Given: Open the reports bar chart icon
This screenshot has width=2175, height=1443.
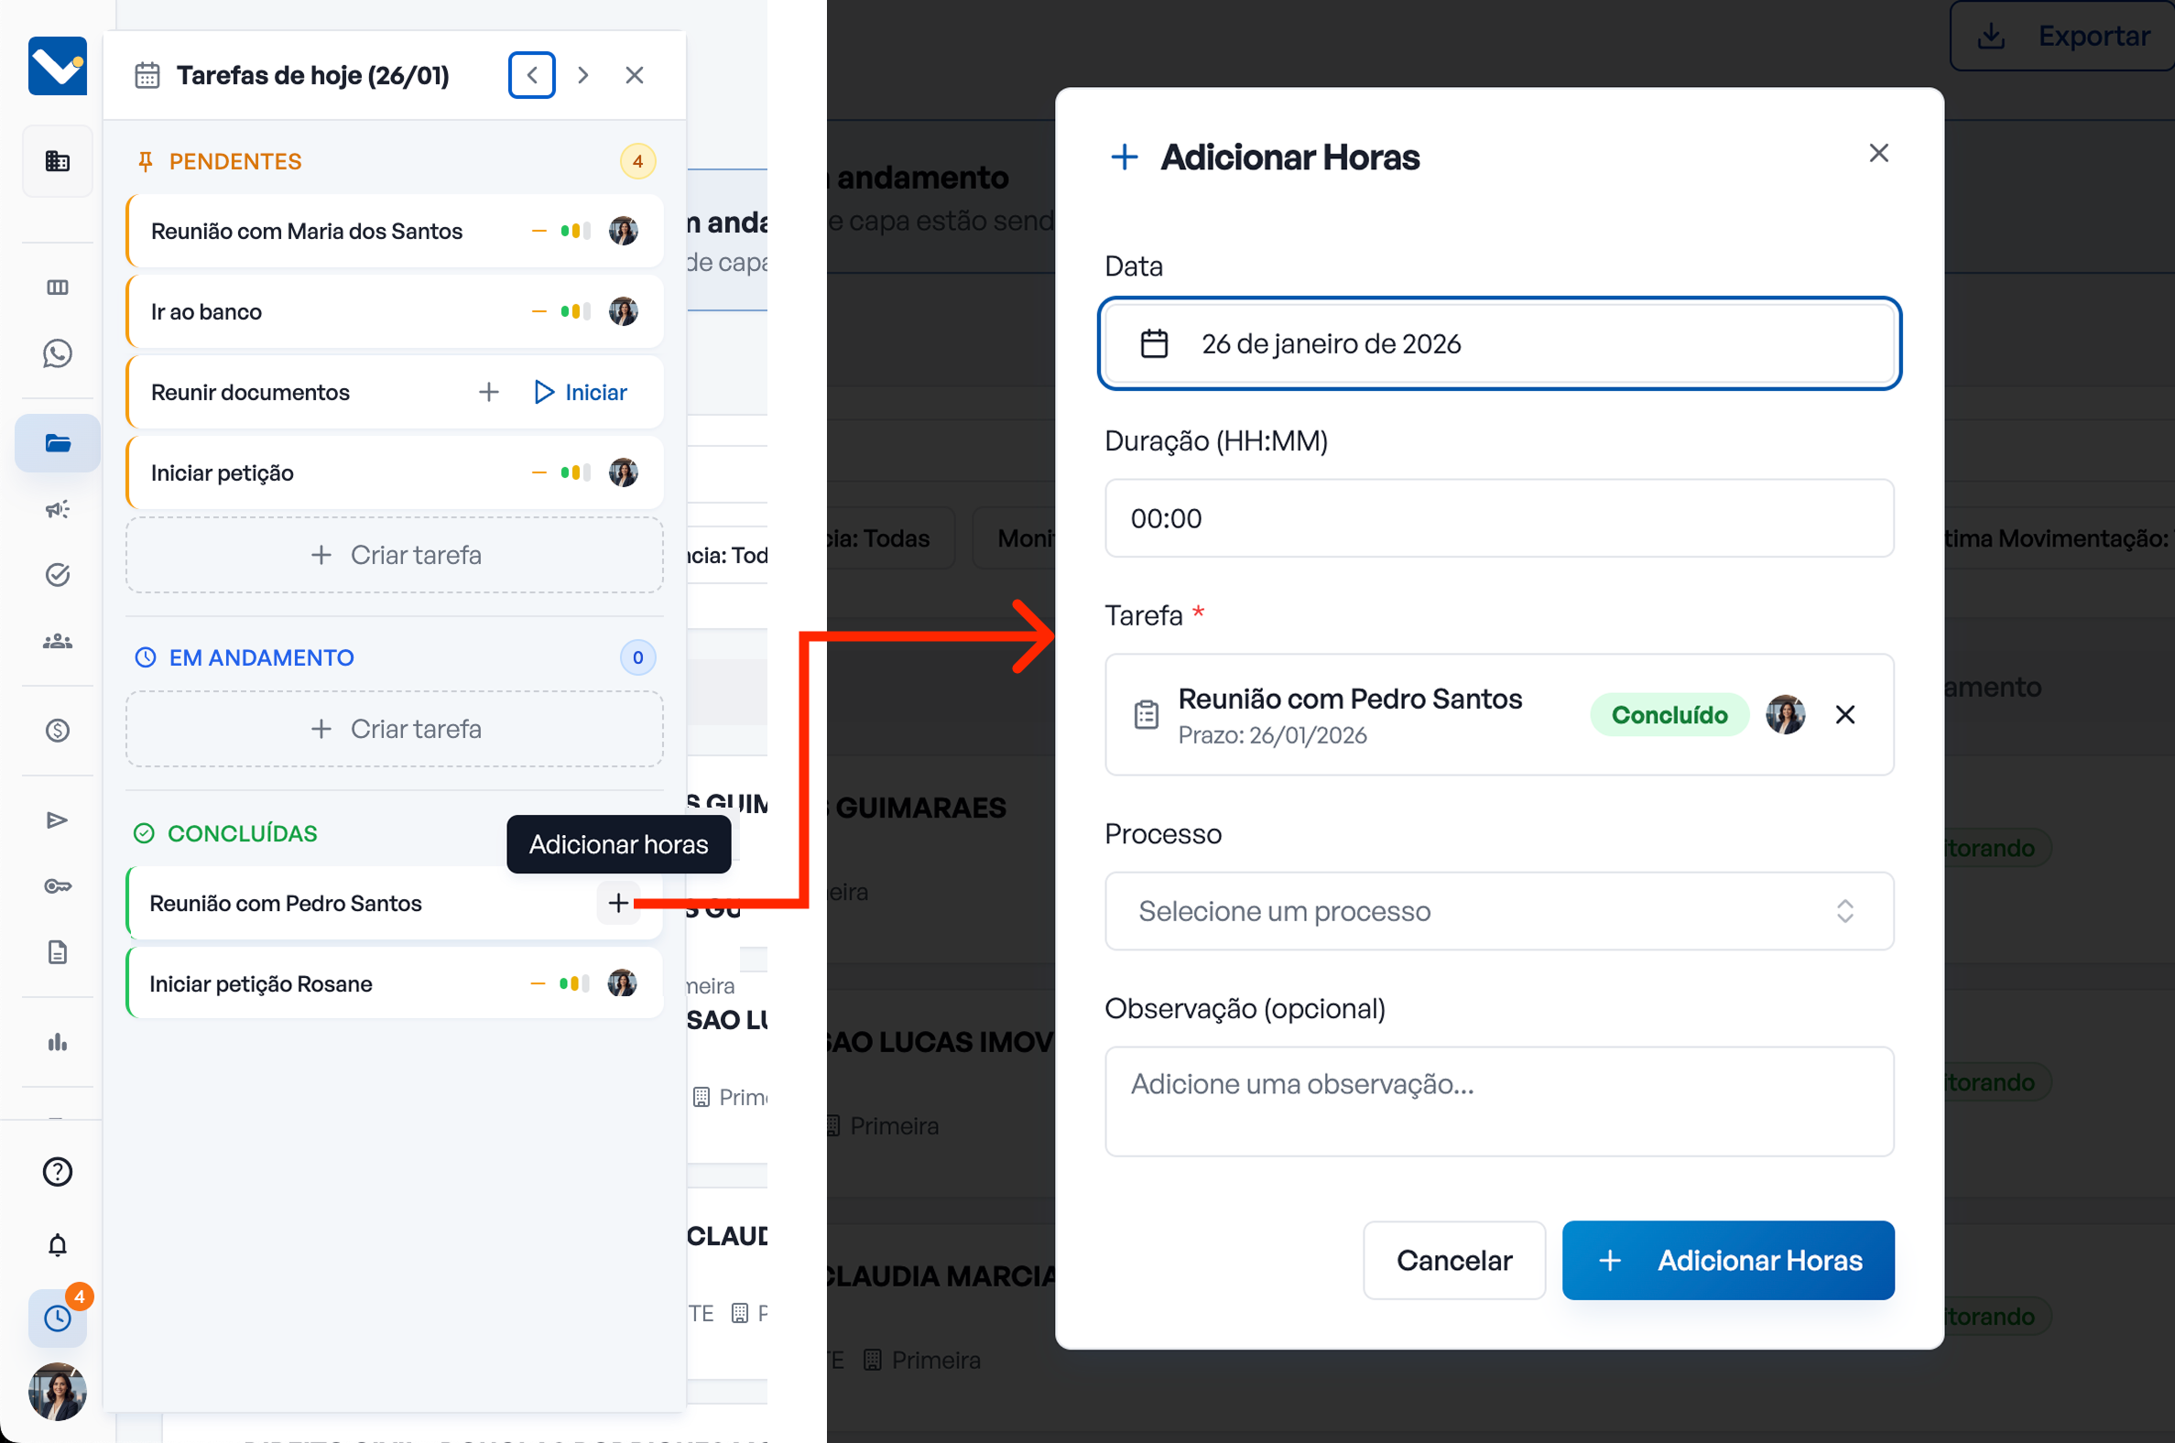Looking at the screenshot, I should (x=57, y=1042).
